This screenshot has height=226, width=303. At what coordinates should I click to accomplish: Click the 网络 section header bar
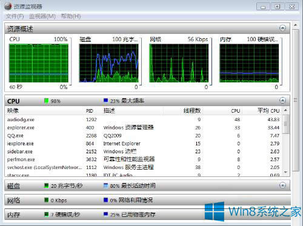pyautogui.click(x=147, y=200)
